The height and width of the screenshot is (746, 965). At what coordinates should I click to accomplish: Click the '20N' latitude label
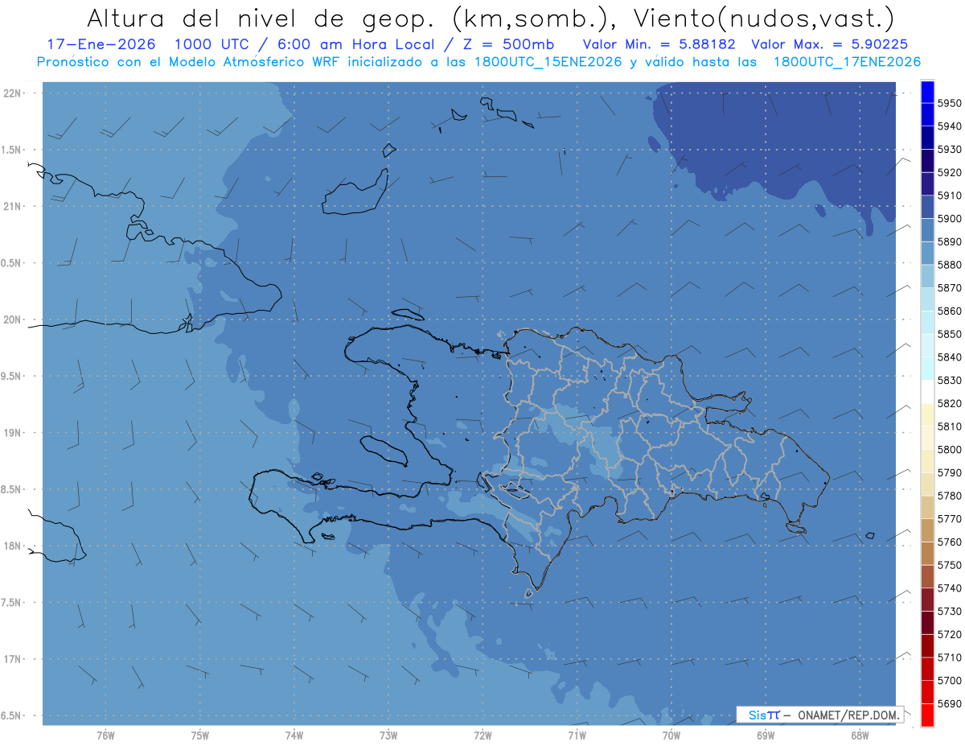(14, 319)
